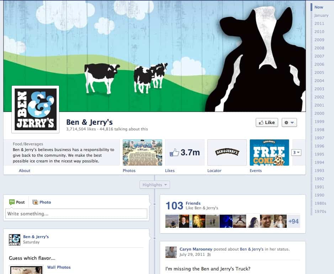The height and width of the screenshot is (274, 334).
Task: Expand the 3 more apps dropdown
Action: (296, 152)
